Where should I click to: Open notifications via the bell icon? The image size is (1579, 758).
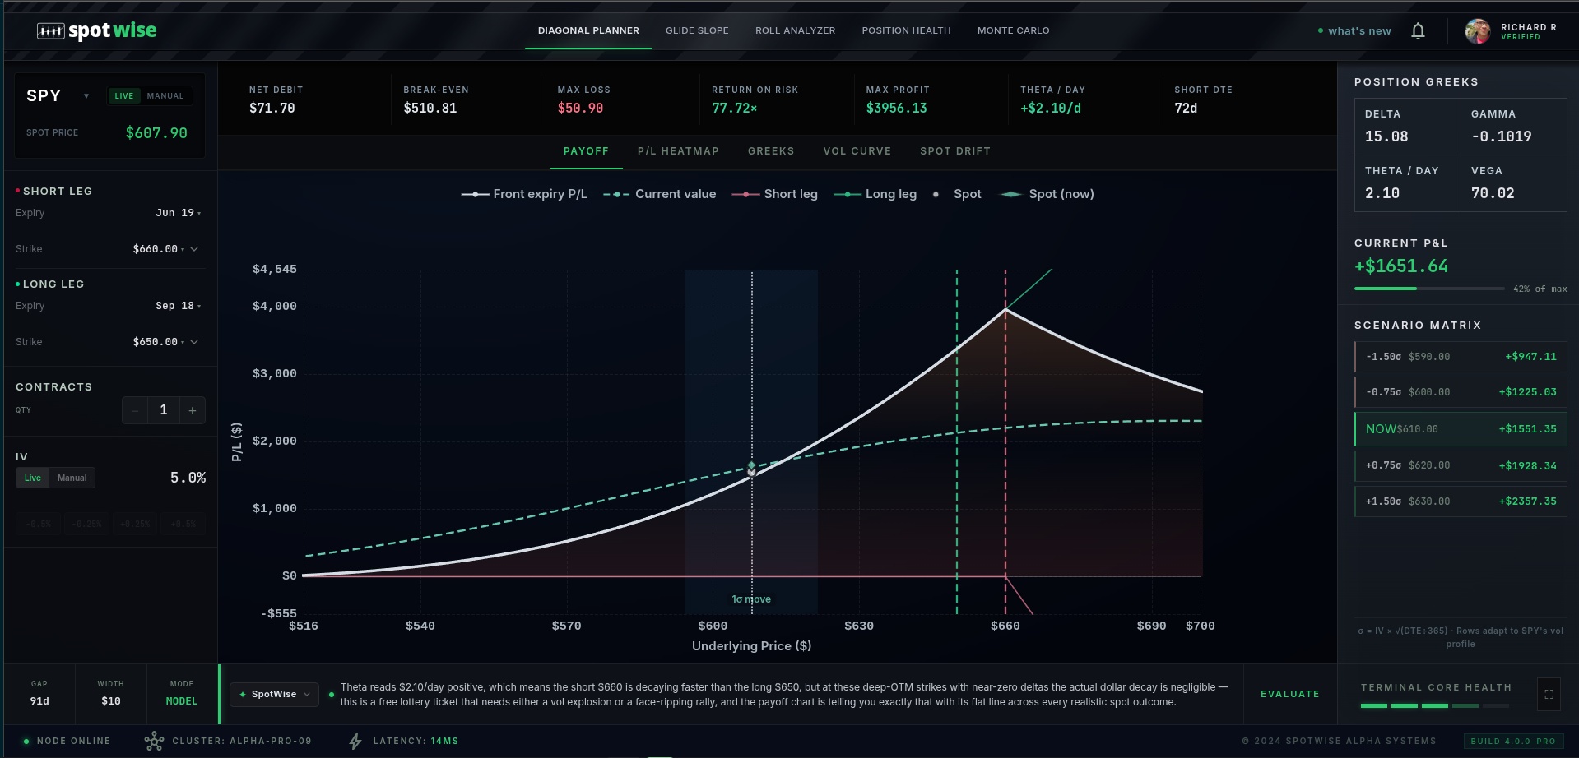(1418, 30)
